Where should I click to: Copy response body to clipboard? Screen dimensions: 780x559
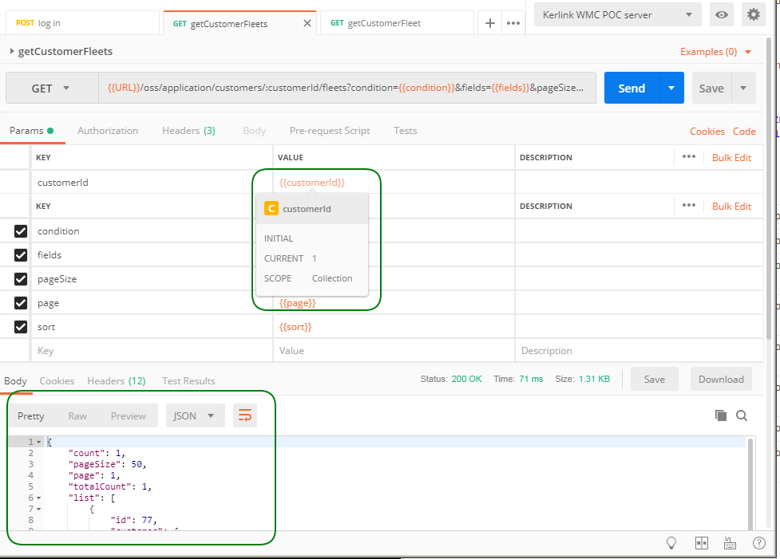[721, 415]
